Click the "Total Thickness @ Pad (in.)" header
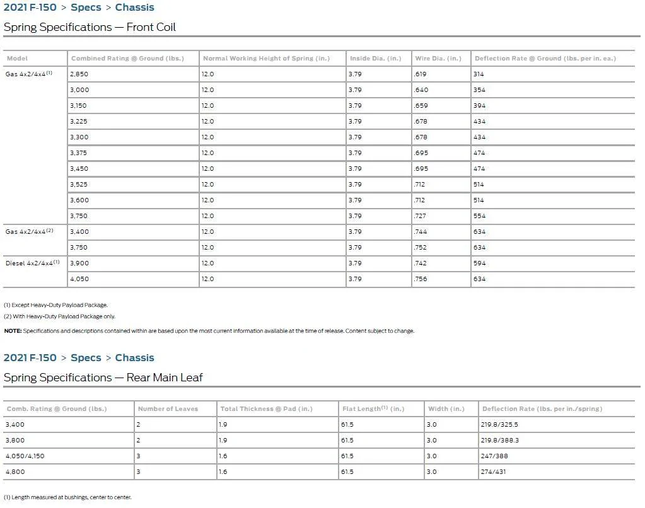Viewport: 645px width, 508px height. point(266,409)
